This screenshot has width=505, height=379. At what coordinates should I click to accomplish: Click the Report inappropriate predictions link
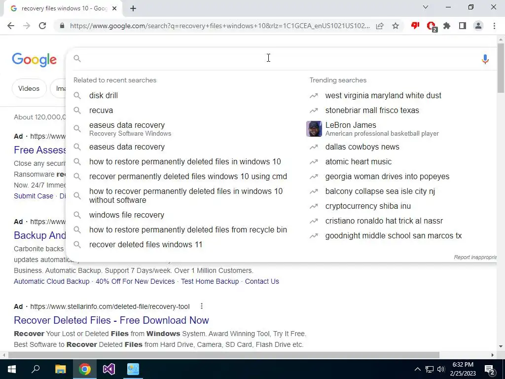475,257
